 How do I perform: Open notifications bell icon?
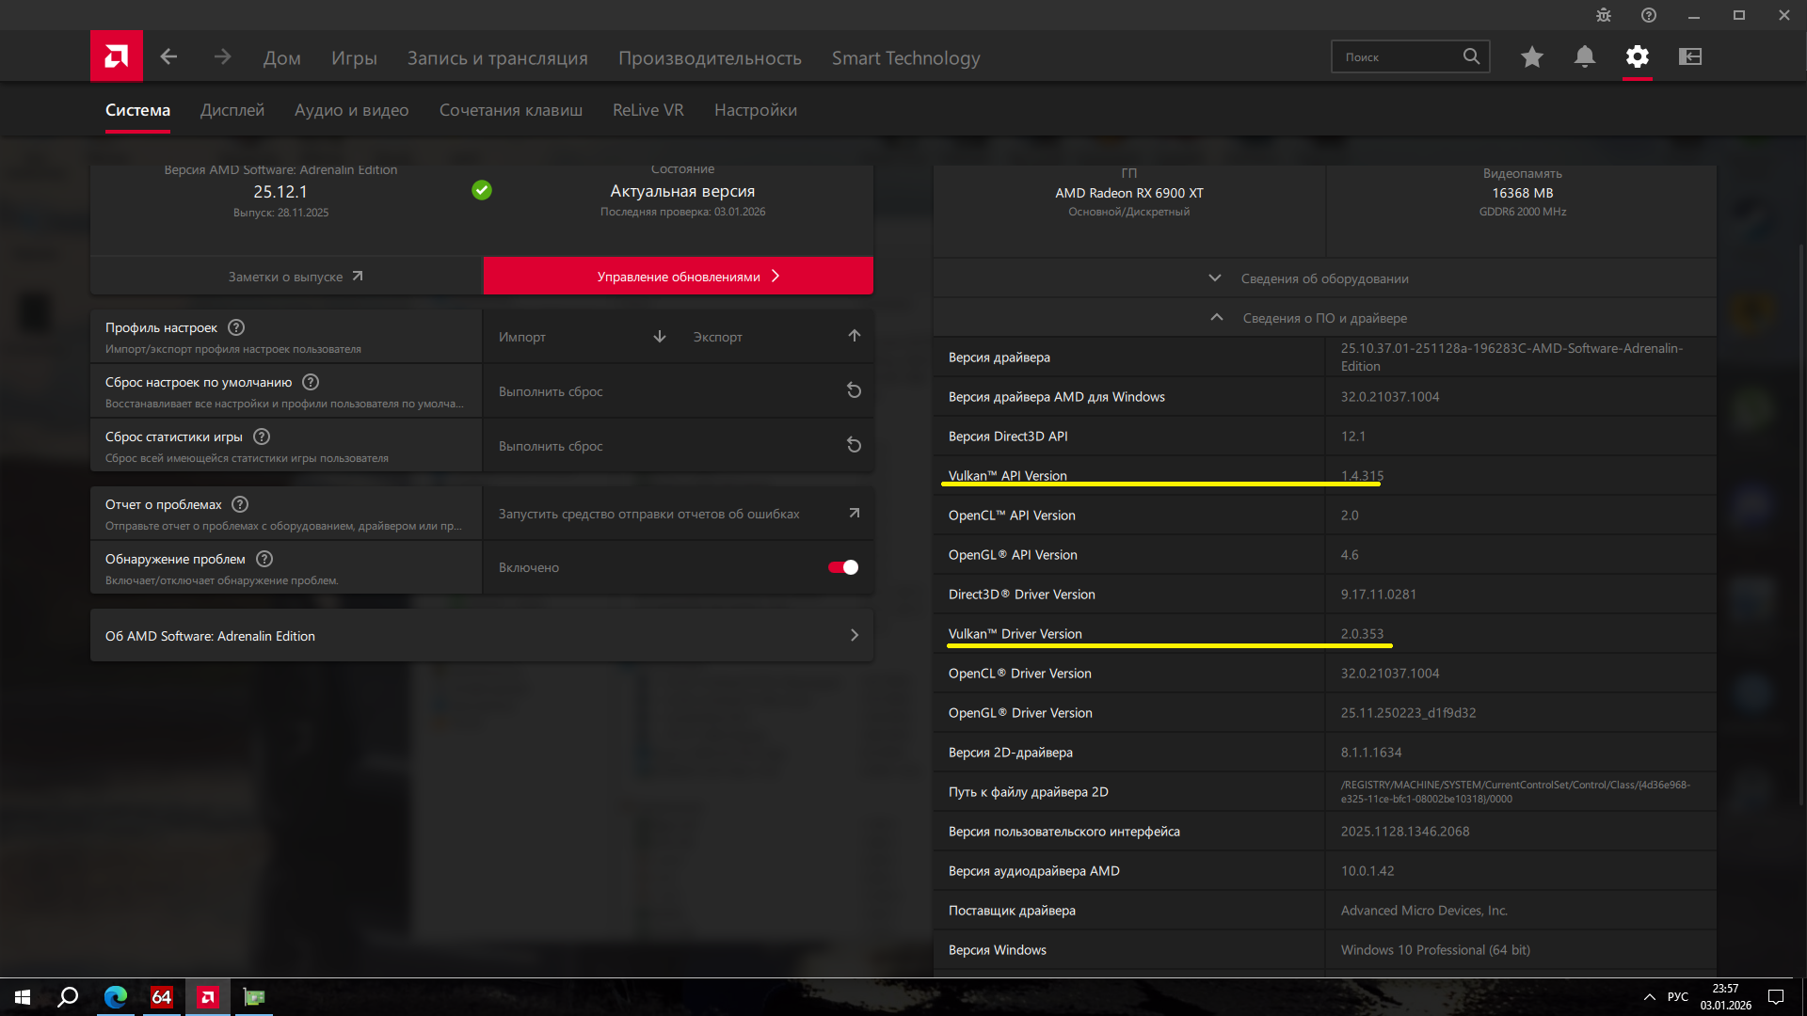(1584, 56)
